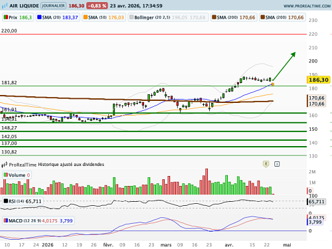Click the 148,27 support level label

[9, 128]
